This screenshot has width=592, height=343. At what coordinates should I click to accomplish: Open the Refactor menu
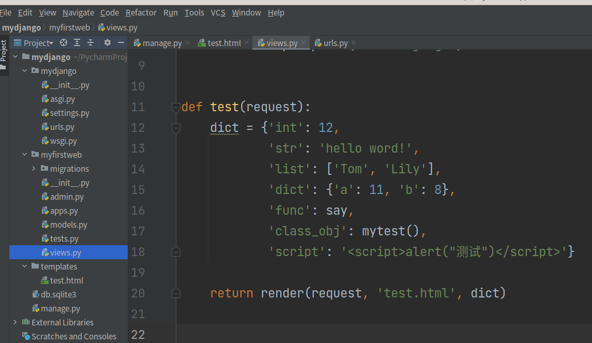point(141,13)
